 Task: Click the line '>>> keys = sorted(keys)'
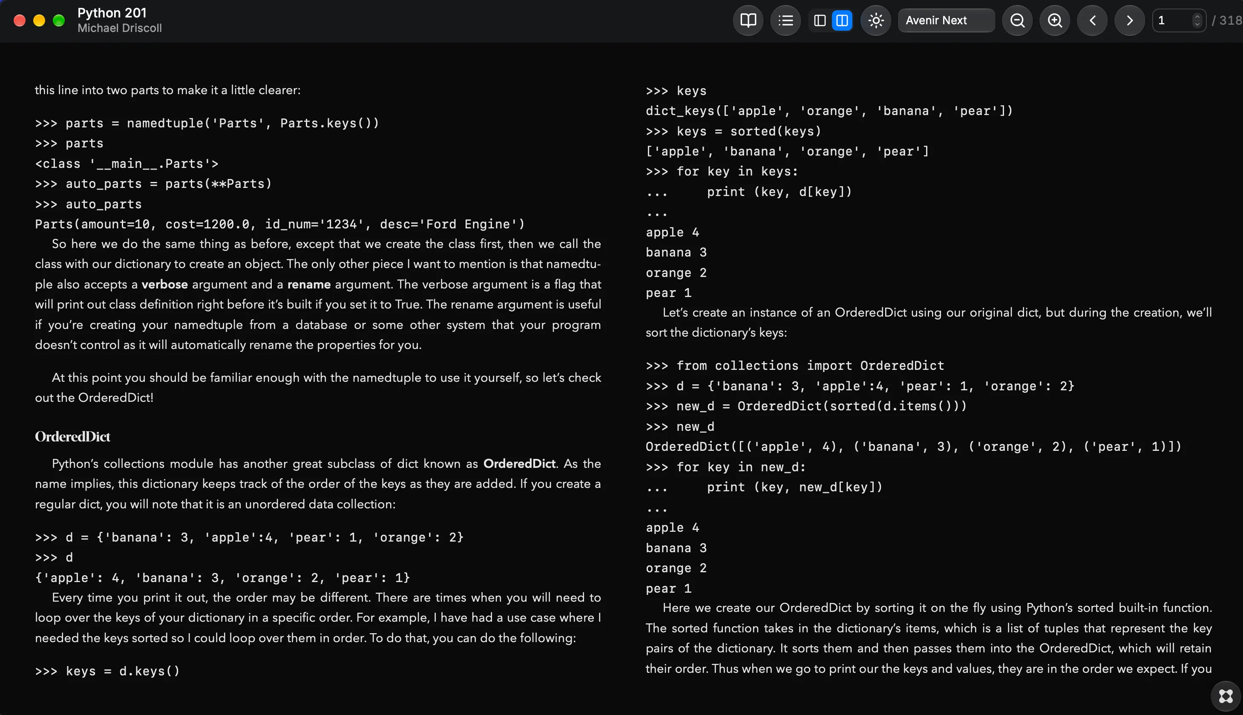point(734,131)
